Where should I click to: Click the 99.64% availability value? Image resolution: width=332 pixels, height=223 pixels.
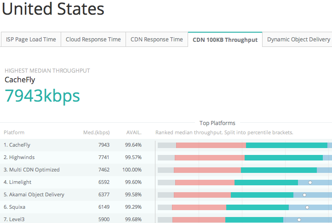[133, 145]
